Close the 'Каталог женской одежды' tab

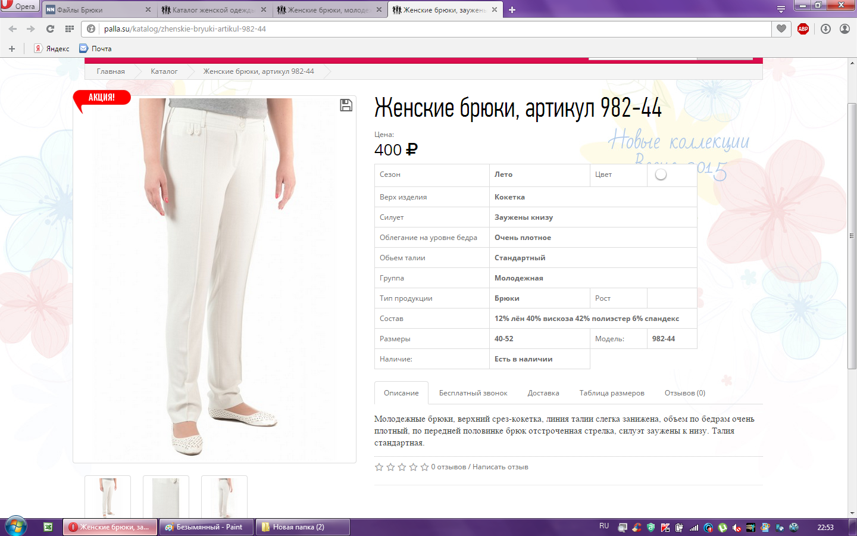click(264, 10)
